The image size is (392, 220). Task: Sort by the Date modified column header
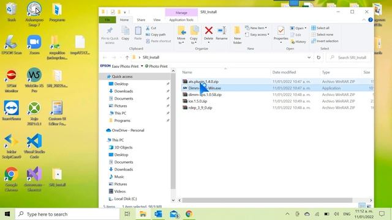(284, 72)
